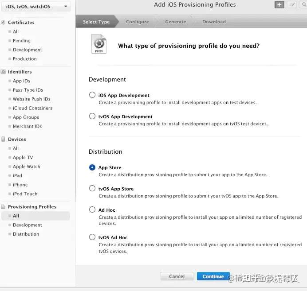The image size is (307, 291).
Task: Open the iOS, tvOS, watchOS platform dropdown
Action: (x=35, y=7)
